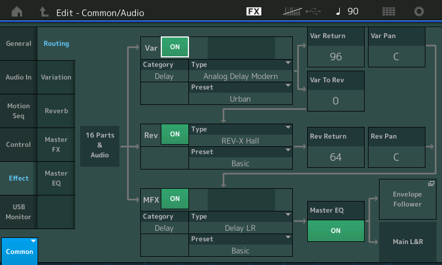Switch to the Motion Seq tab
Image resolution: width=442 pixels, height=265 pixels.
point(19,111)
